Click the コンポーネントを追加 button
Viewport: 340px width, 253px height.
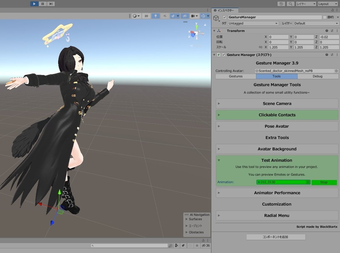point(276,237)
